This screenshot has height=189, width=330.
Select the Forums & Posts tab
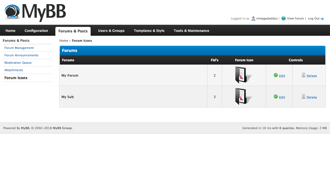pos(73,31)
